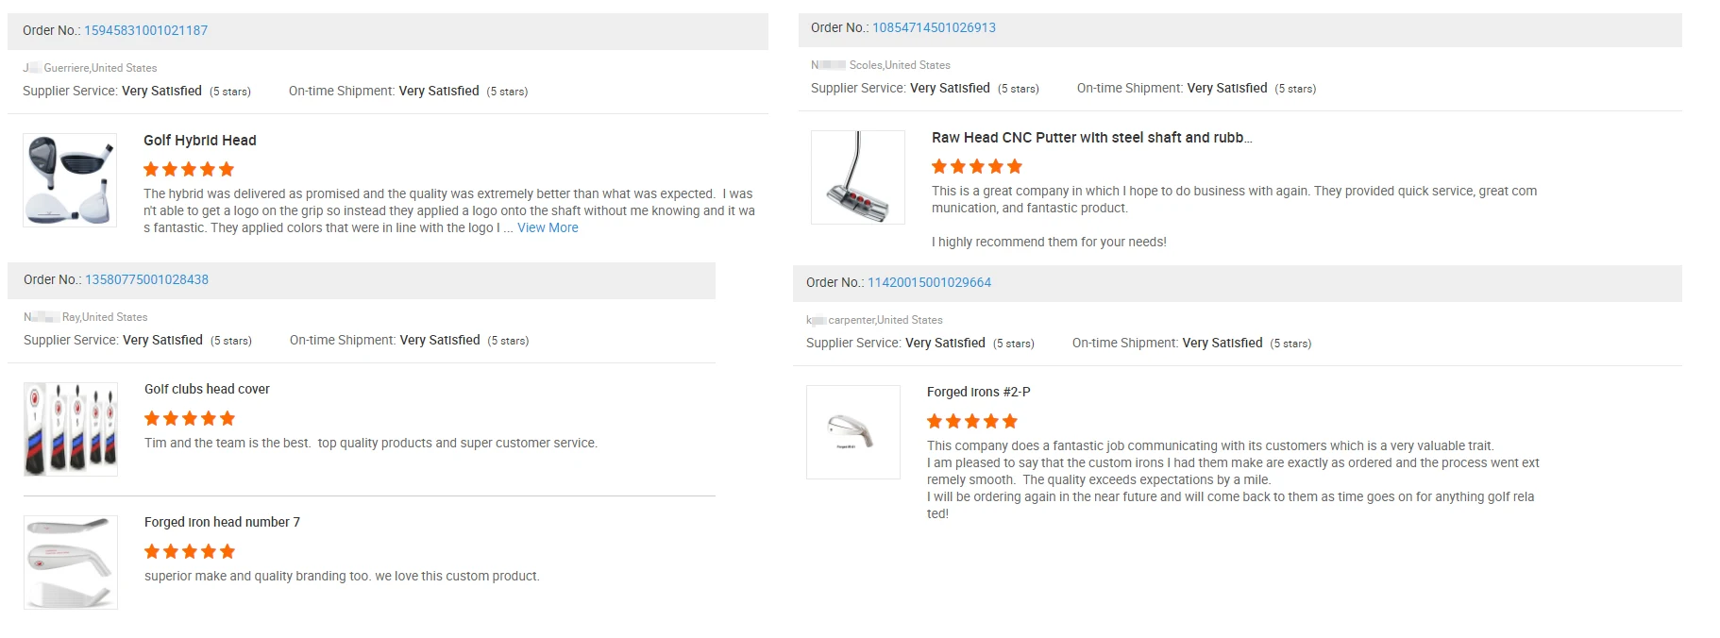Open order number 11420015001029664 link
The image size is (1720, 638).
click(929, 282)
